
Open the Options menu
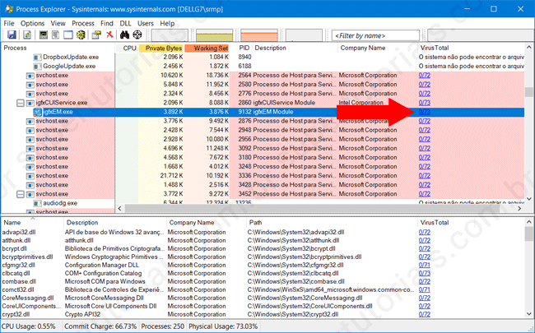tap(33, 23)
